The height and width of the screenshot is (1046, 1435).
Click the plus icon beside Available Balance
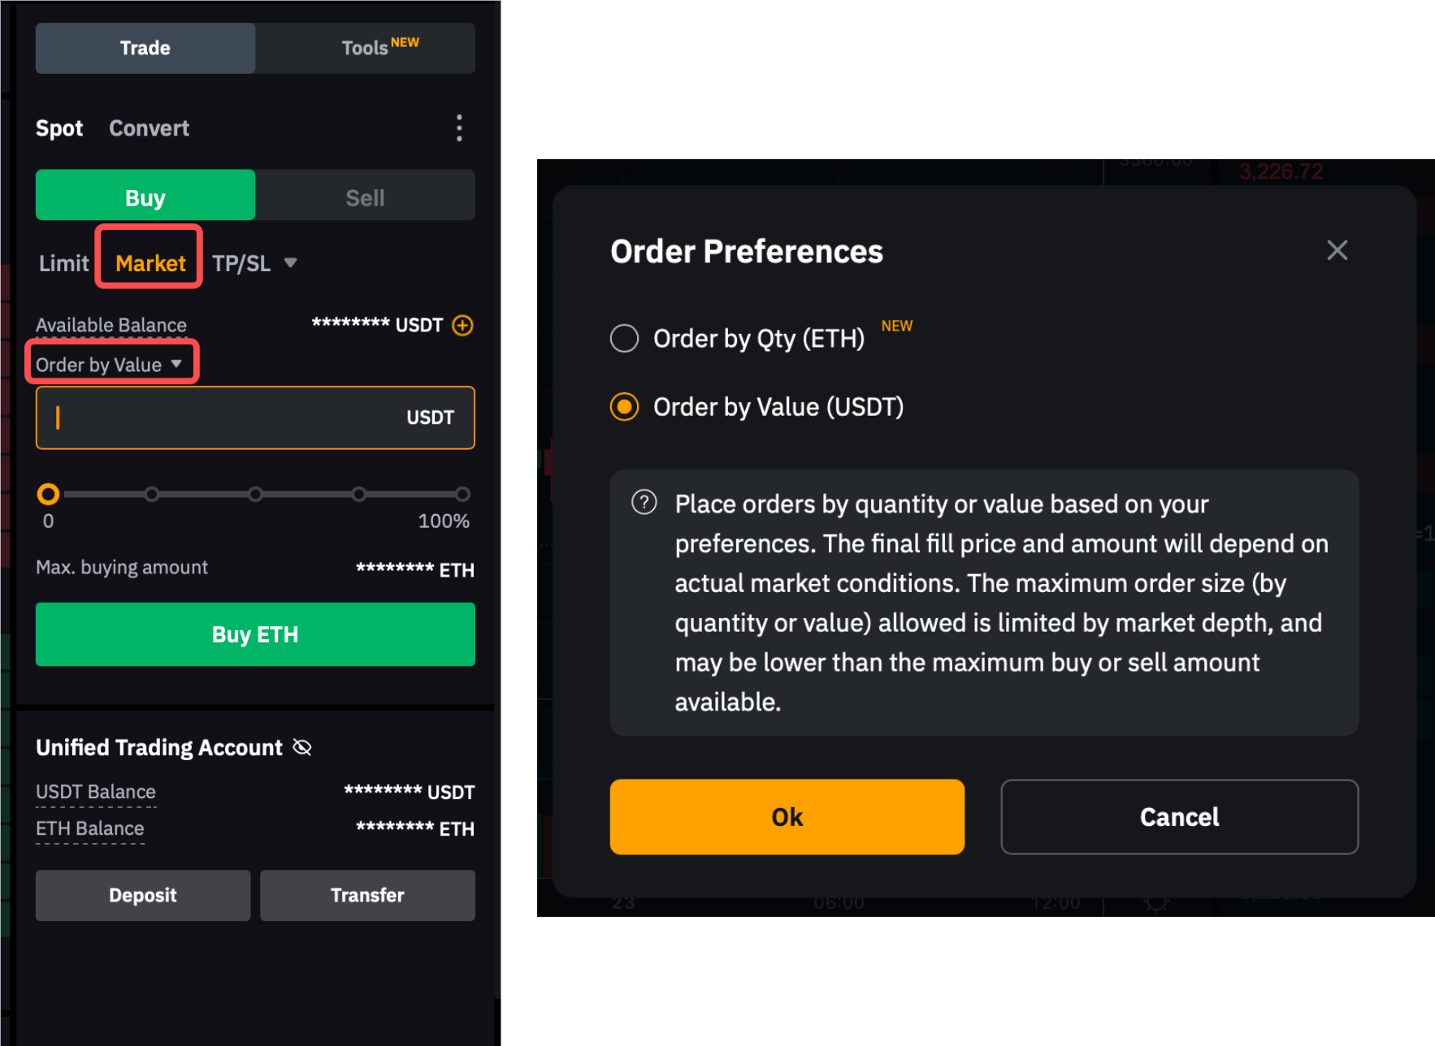[462, 326]
